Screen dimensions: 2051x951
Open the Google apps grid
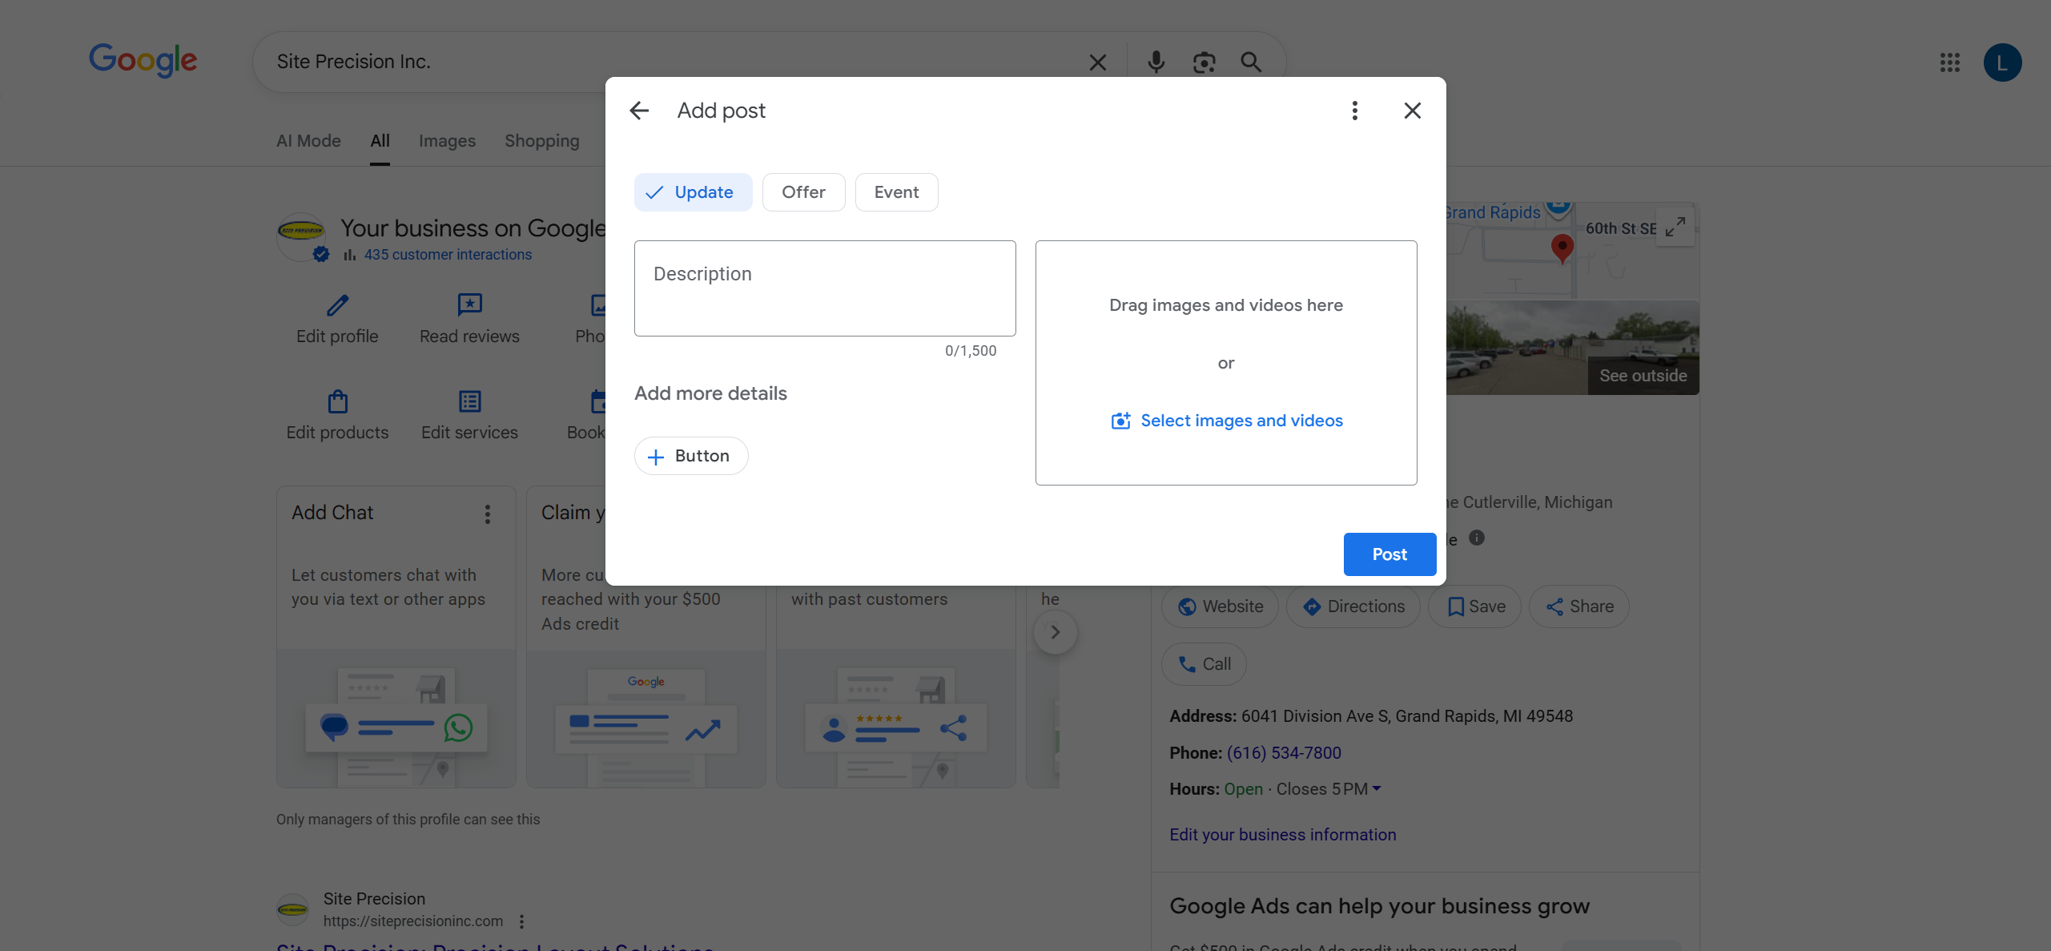point(1949,62)
